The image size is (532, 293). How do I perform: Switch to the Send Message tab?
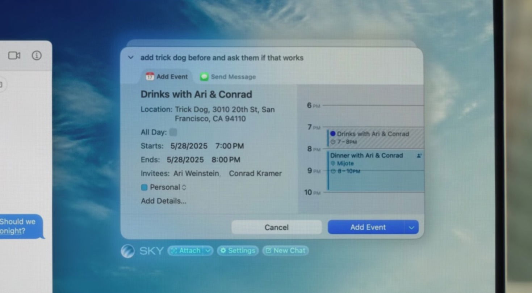(228, 77)
